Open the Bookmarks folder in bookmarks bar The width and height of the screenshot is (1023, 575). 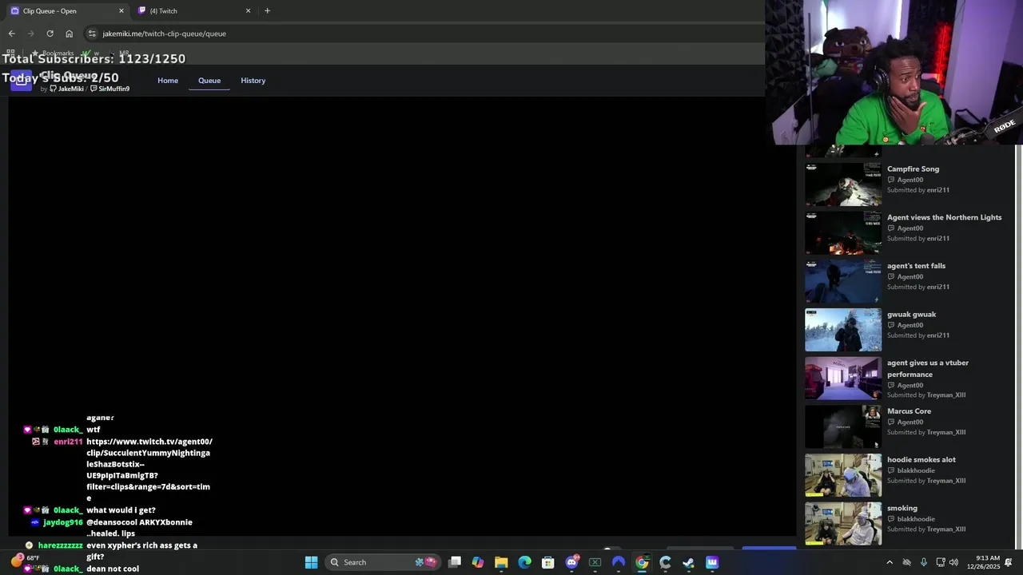click(x=53, y=54)
